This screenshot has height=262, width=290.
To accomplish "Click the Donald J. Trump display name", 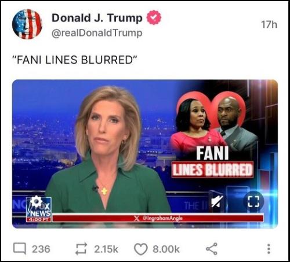I will (x=97, y=18).
